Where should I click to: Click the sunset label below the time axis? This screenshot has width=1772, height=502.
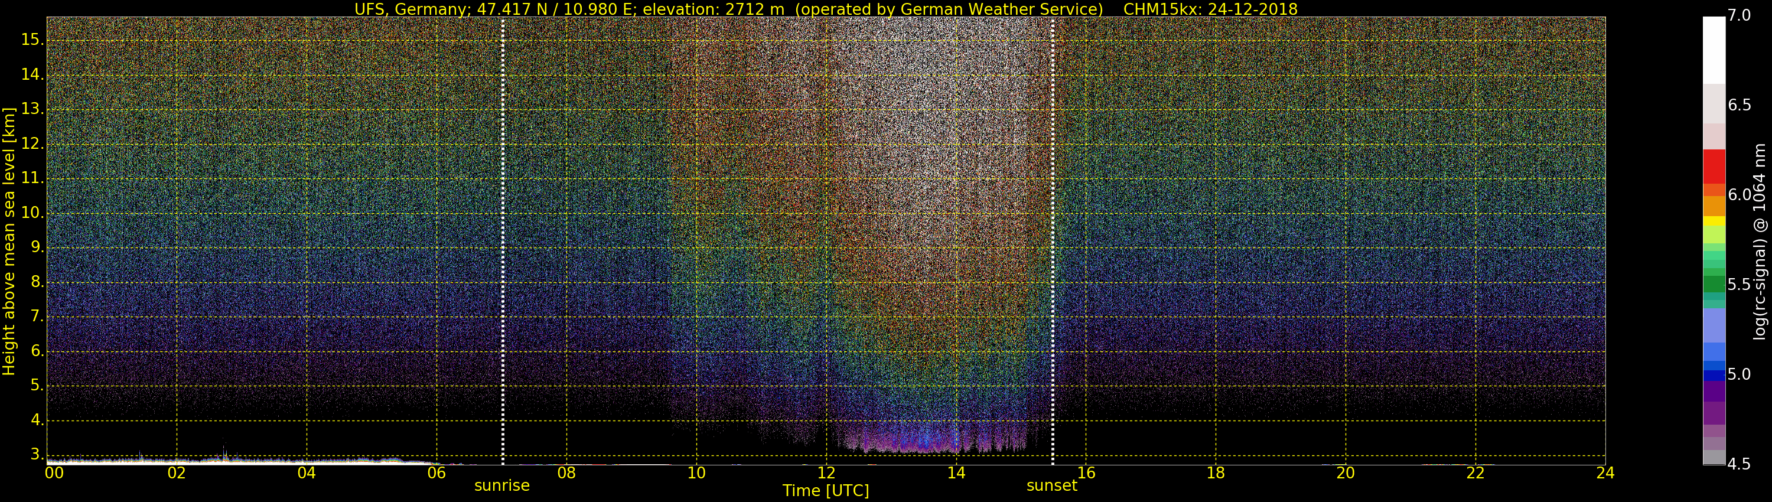click(1051, 485)
